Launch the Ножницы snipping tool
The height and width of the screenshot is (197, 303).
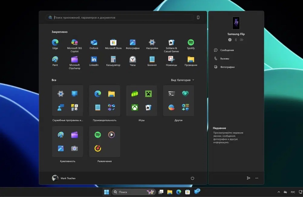point(171,61)
